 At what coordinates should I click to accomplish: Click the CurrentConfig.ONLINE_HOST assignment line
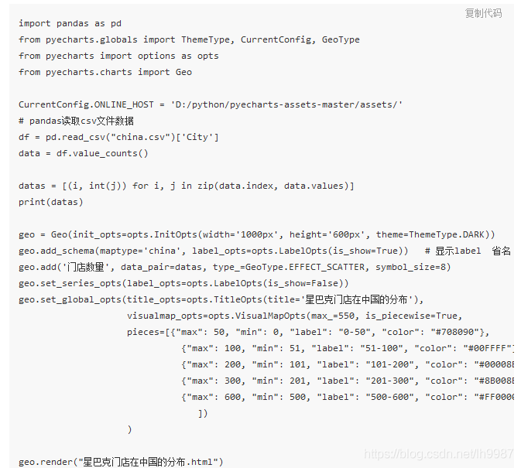(211, 104)
